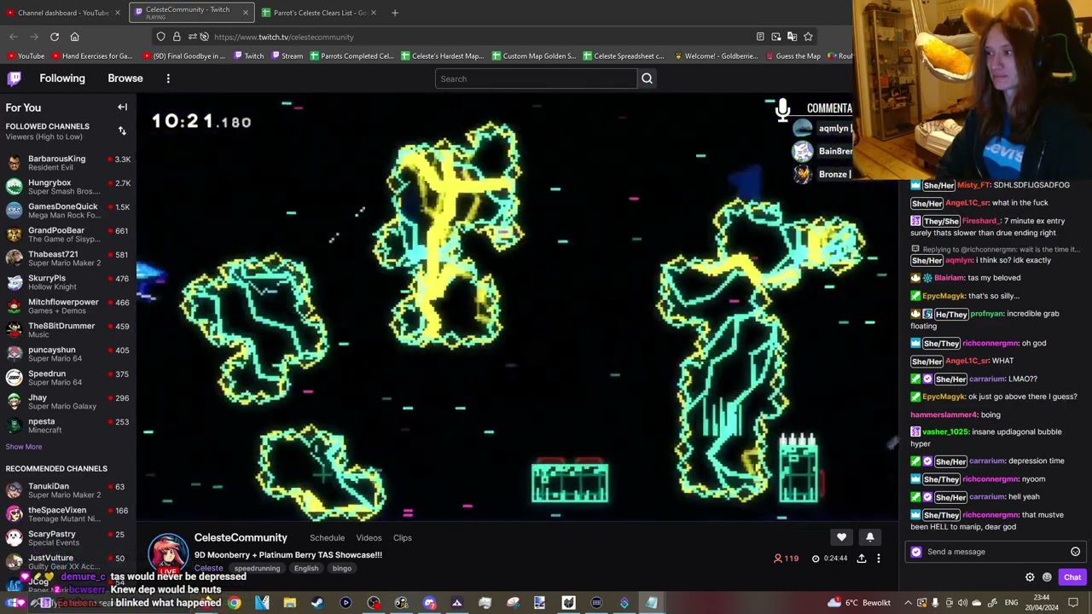This screenshot has width=1092, height=614.
Task: Open the CelesteCommunity channel name link
Action: (x=241, y=537)
